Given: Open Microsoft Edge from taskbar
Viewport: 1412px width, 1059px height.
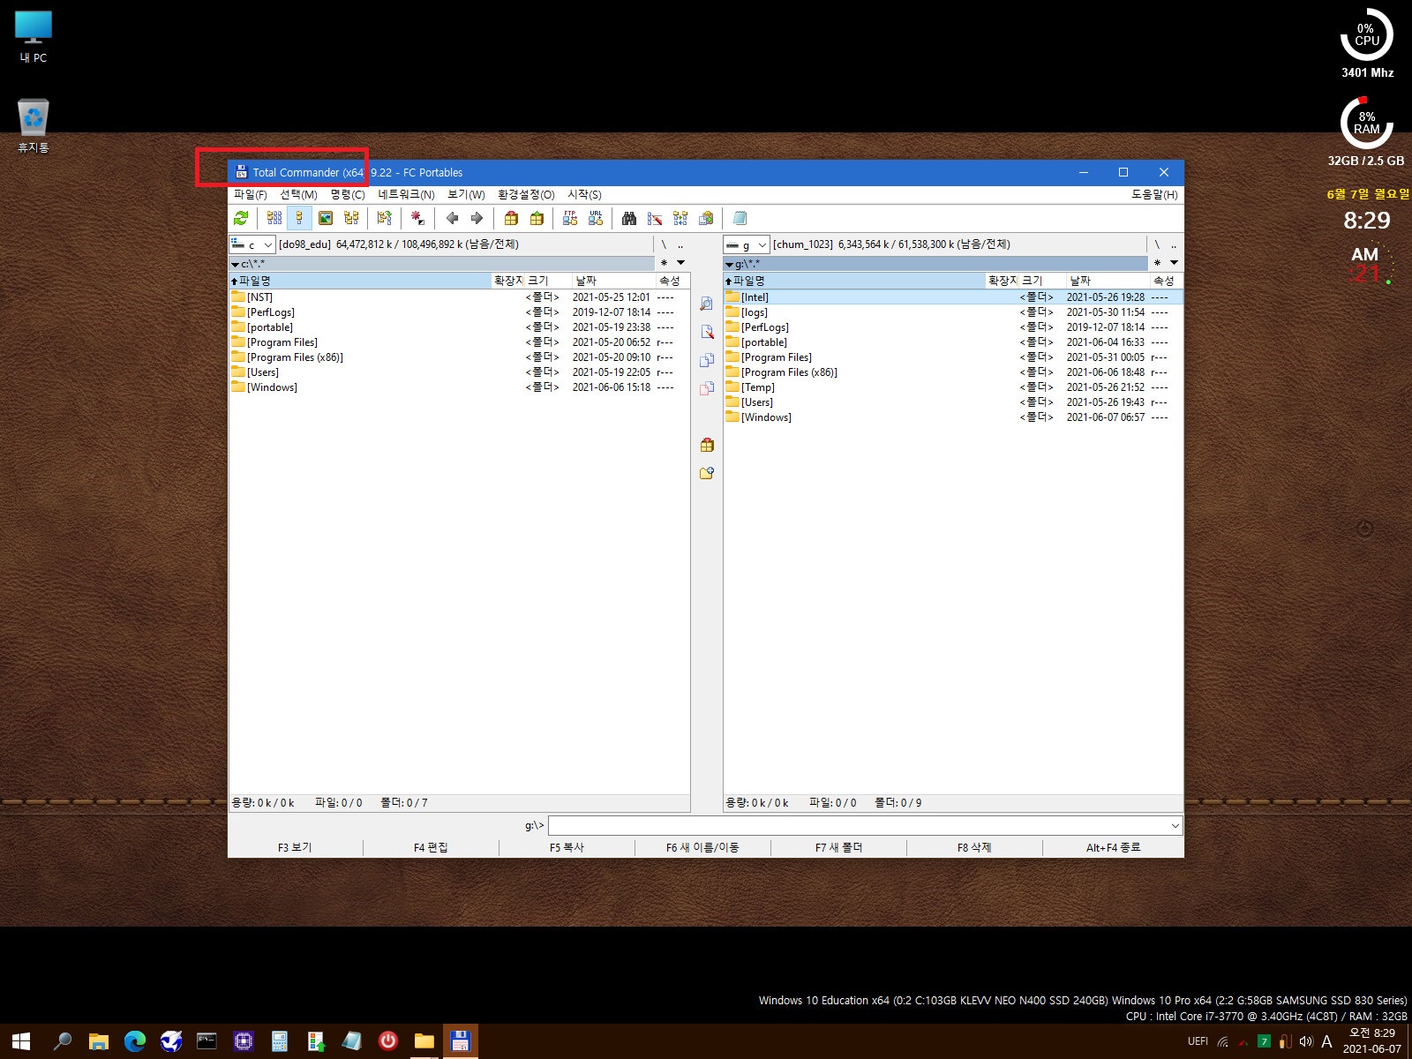Looking at the screenshot, I should click(135, 1041).
